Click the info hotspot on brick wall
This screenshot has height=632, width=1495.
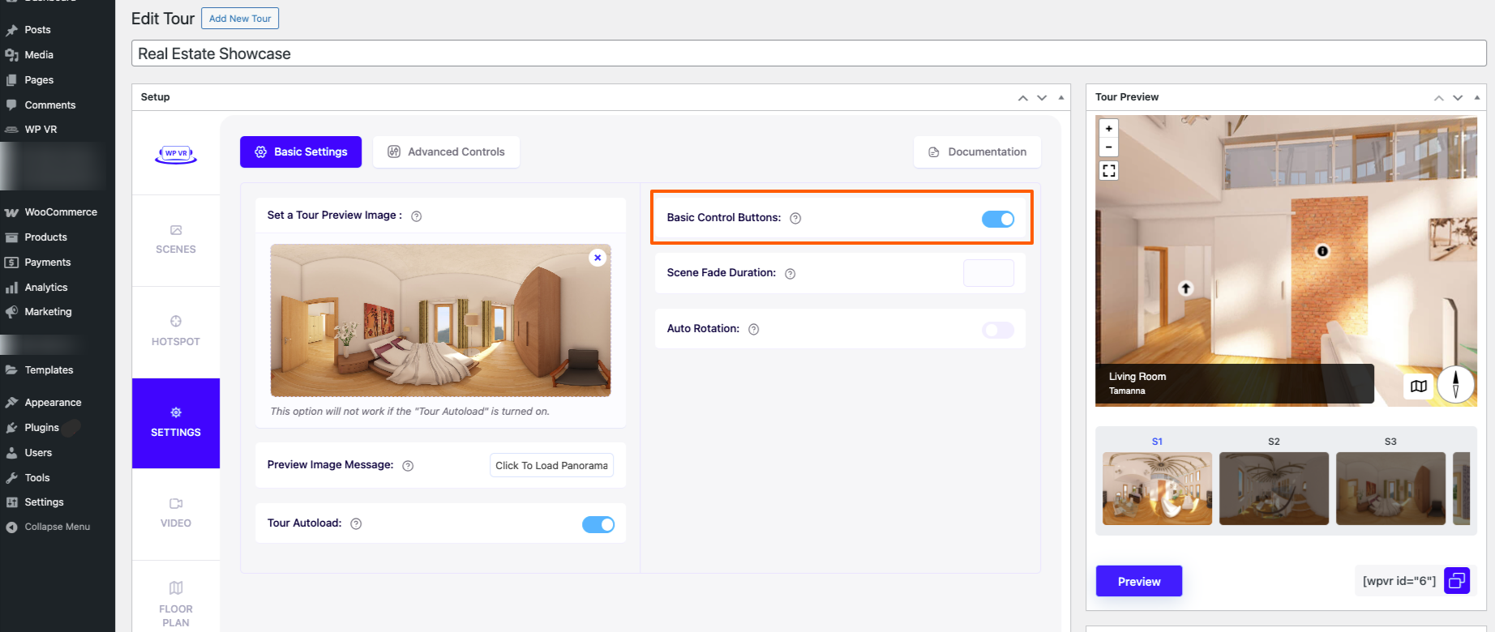point(1322,251)
